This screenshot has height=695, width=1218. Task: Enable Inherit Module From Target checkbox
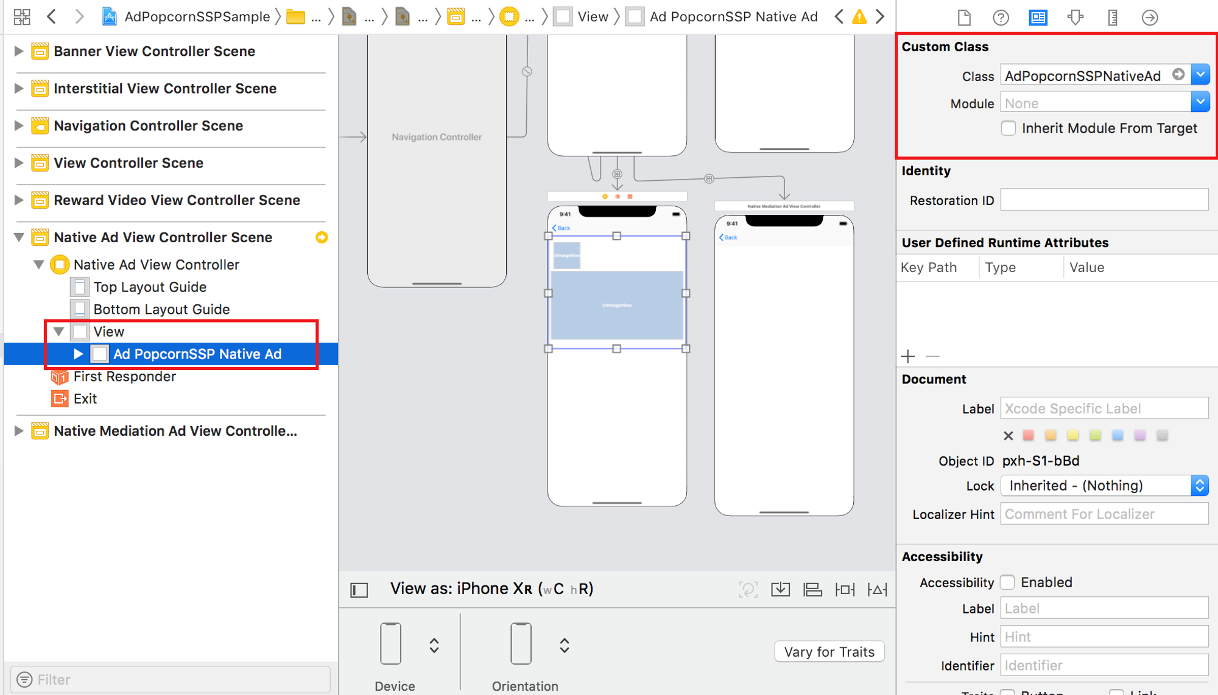click(1009, 128)
